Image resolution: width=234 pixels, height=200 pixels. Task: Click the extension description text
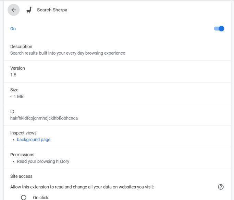pos(67,53)
